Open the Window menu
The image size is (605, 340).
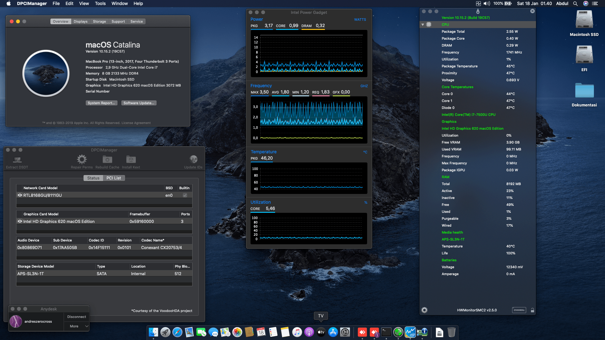[x=119, y=3]
